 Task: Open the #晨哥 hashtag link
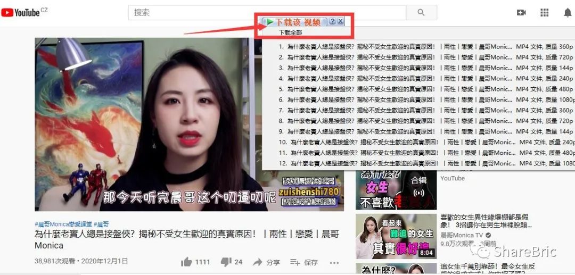click(101, 224)
